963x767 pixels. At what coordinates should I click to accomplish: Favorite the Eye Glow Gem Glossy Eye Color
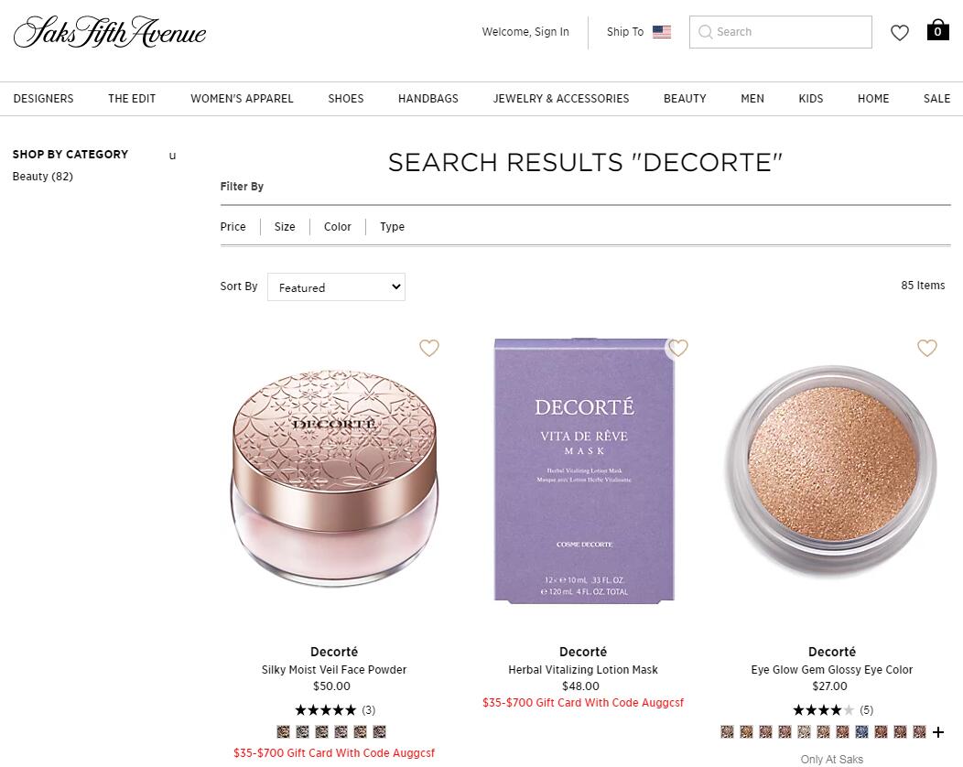tap(927, 348)
